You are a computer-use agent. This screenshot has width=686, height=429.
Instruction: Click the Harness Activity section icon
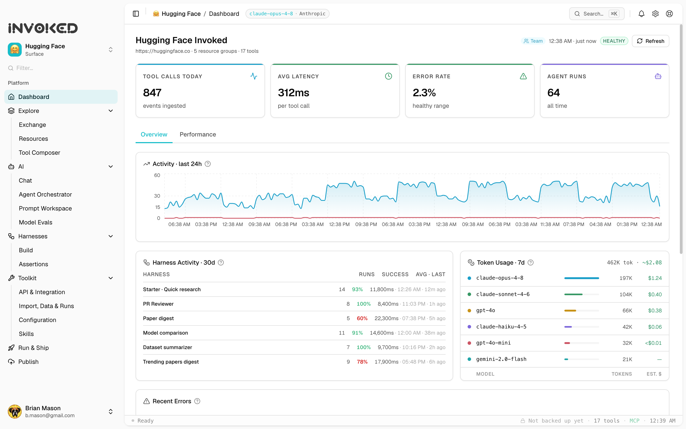click(147, 263)
